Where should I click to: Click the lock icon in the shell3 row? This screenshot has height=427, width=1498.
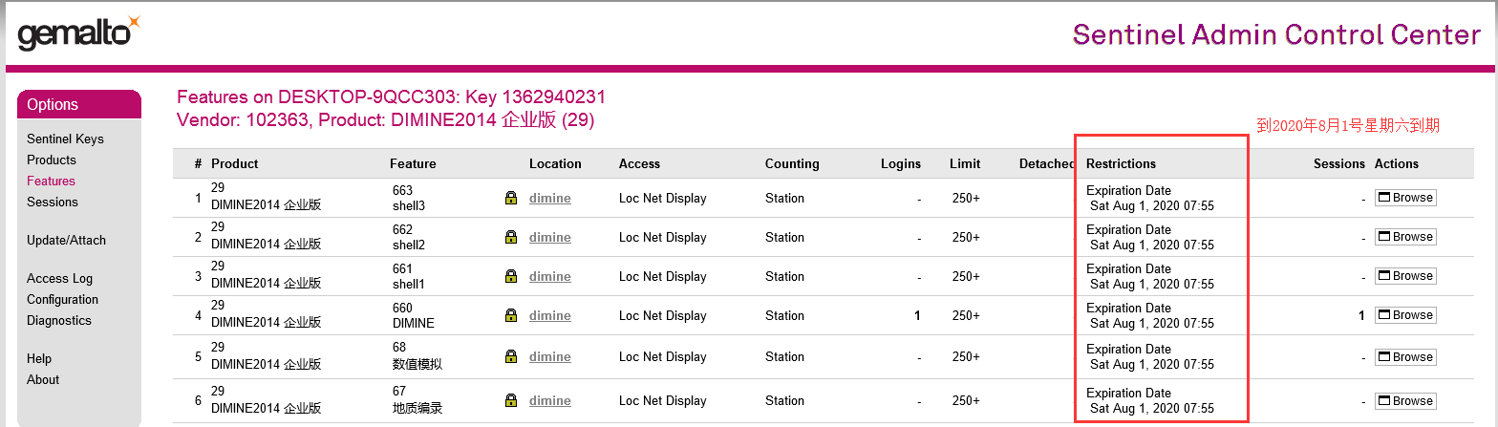511,199
